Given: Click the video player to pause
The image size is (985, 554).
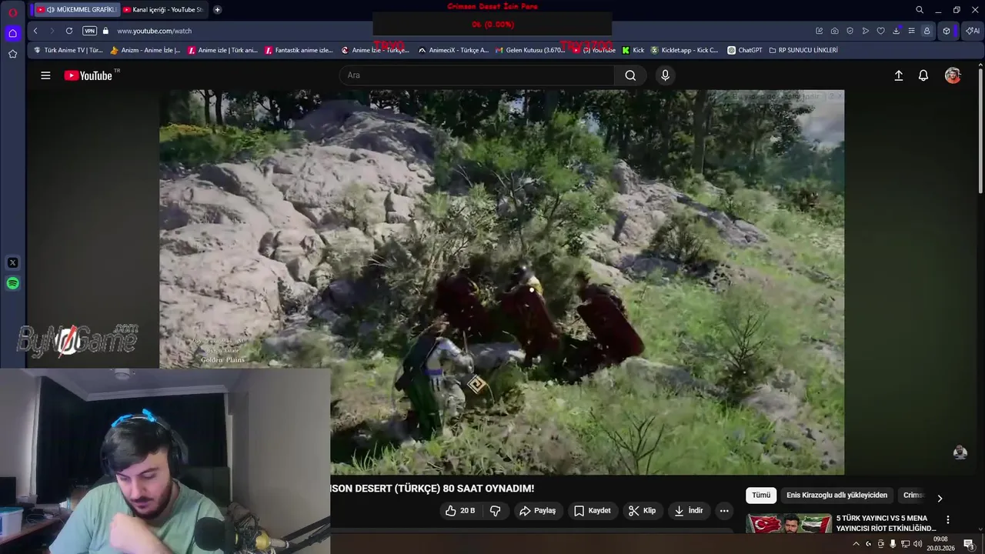Looking at the screenshot, I should [x=502, y=282].
